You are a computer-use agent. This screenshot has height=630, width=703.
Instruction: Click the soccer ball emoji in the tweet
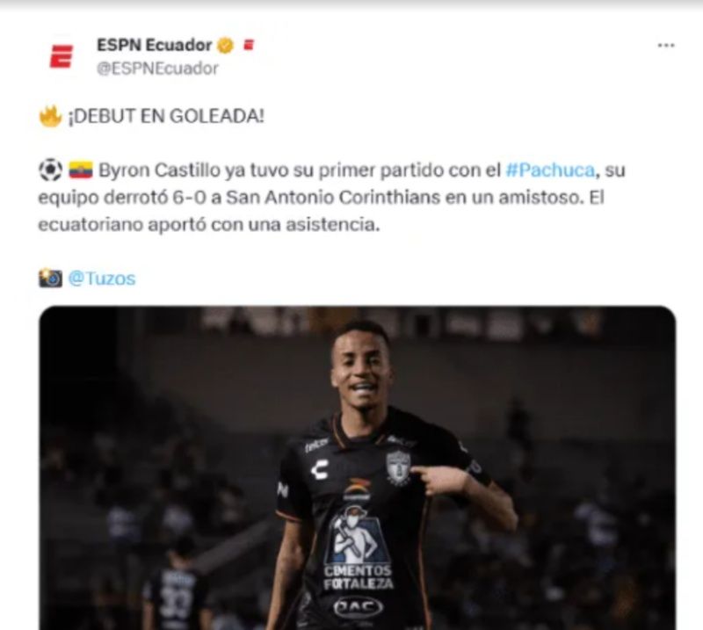(x=50, y=170)
